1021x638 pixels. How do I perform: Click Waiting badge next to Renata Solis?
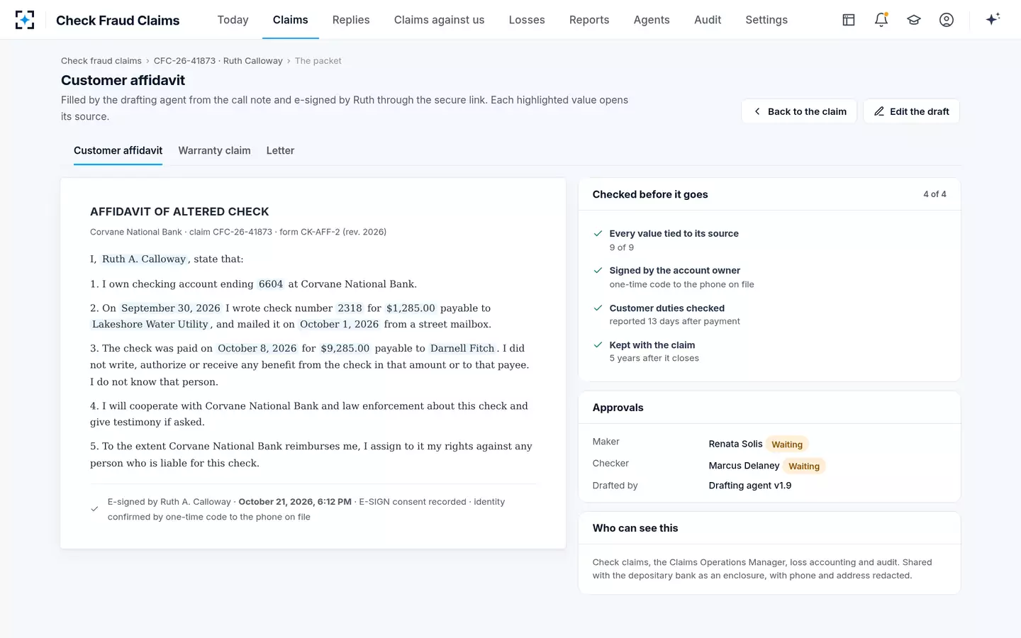coord(787,444)
